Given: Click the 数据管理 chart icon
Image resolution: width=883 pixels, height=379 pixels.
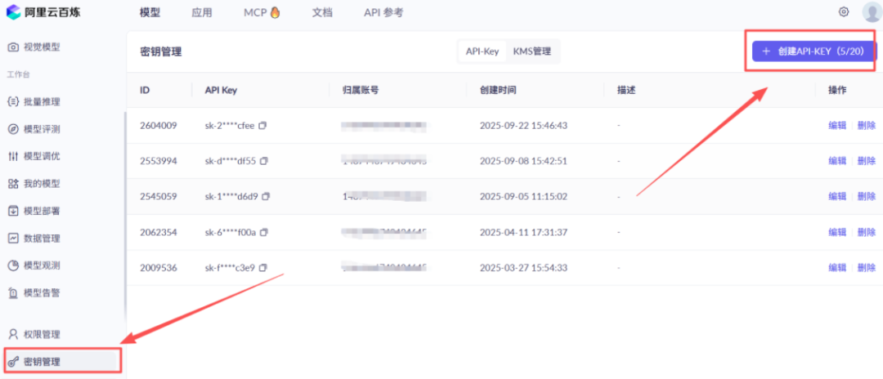Looking at the screenshot, I should [x=13, y=239].
